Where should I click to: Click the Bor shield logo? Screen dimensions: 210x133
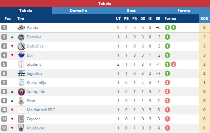(x=21, y=55)
